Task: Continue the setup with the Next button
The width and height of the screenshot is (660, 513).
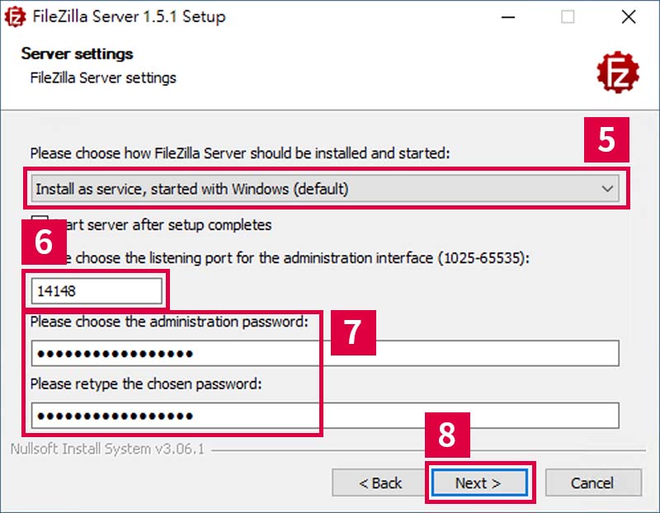Action: pyautogui.click(x=479, y=482)
